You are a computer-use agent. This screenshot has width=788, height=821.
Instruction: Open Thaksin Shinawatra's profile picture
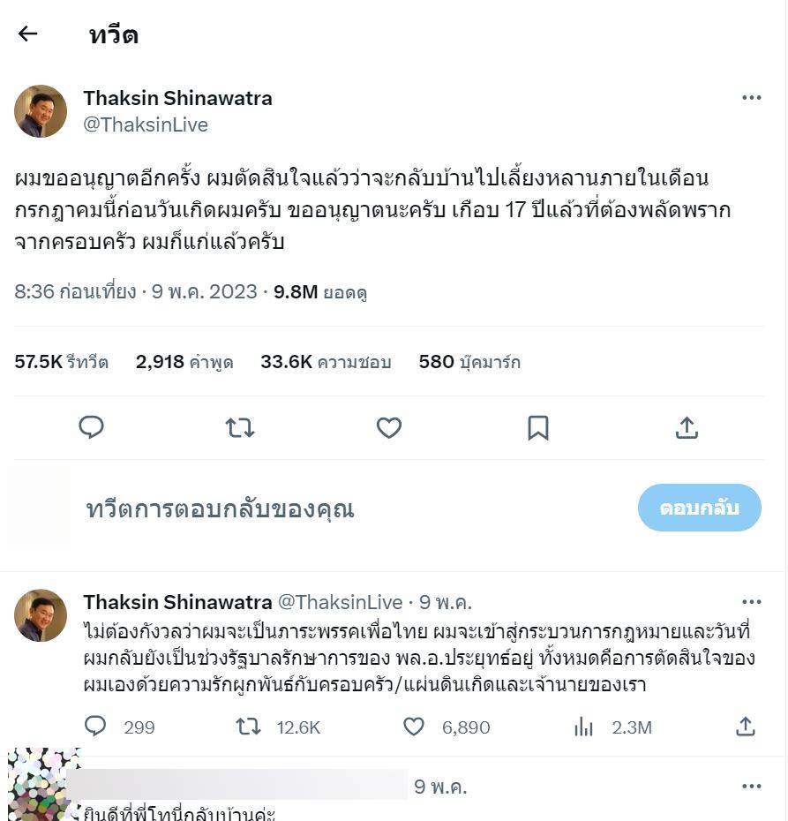tap(41, 111)
